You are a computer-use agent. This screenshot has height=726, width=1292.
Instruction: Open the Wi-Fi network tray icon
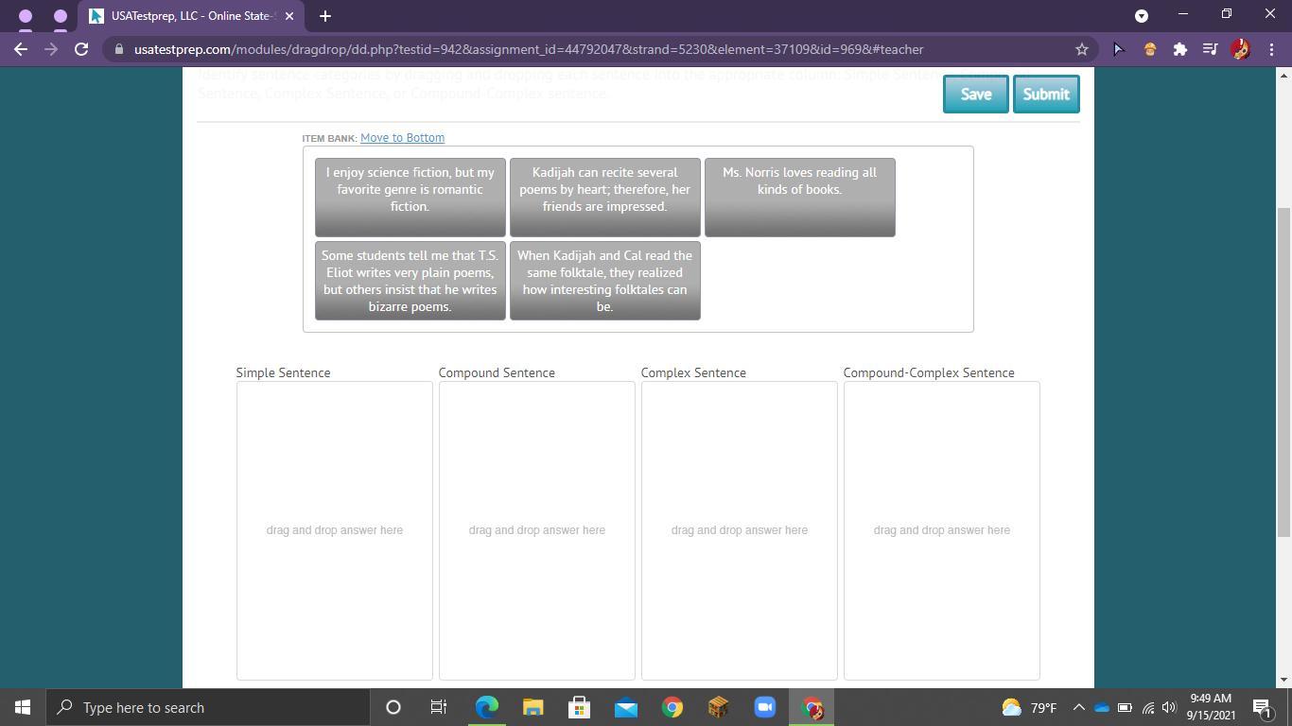coord(1147,707)
